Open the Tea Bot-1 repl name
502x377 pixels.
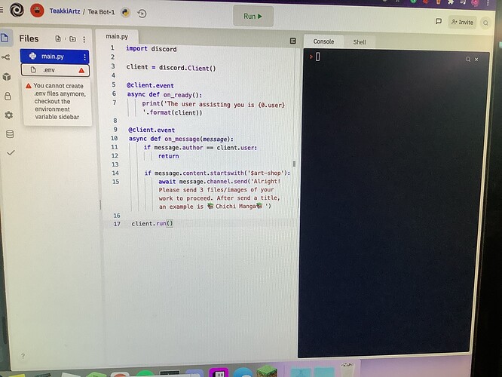[101, 12]
